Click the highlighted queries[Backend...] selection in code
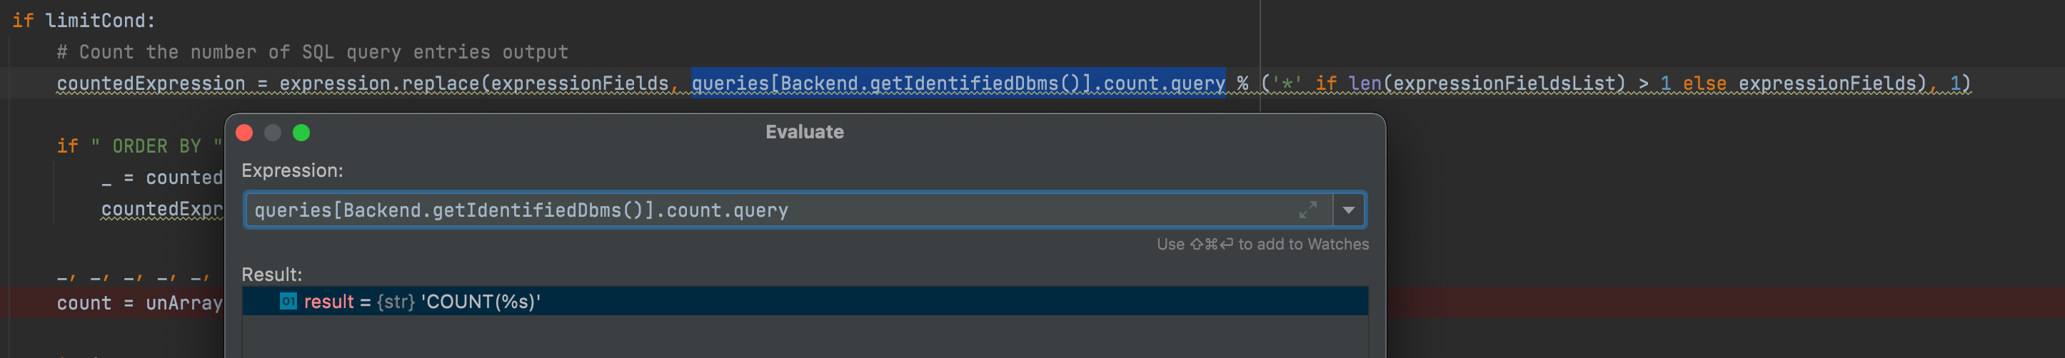The height and width of the screenshot is (358, 2065). point(957,83)
